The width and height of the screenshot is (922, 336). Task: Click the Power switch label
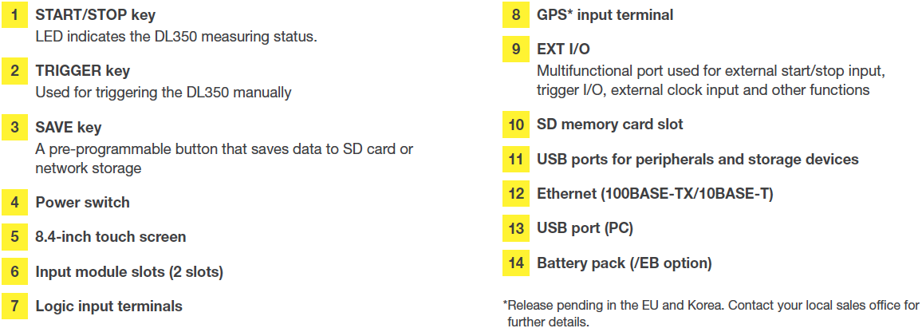[82, 203]
